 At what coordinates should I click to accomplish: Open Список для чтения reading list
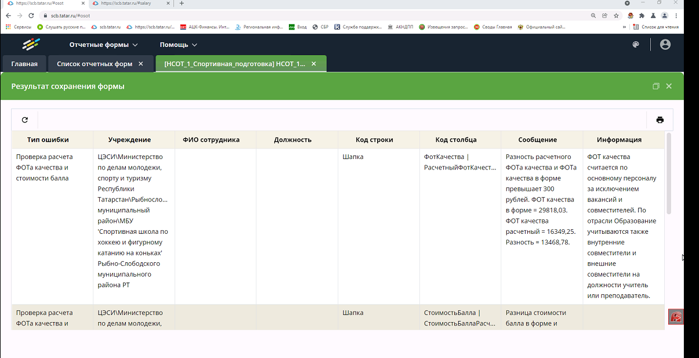pyautogui.click(x=656, y=27)
